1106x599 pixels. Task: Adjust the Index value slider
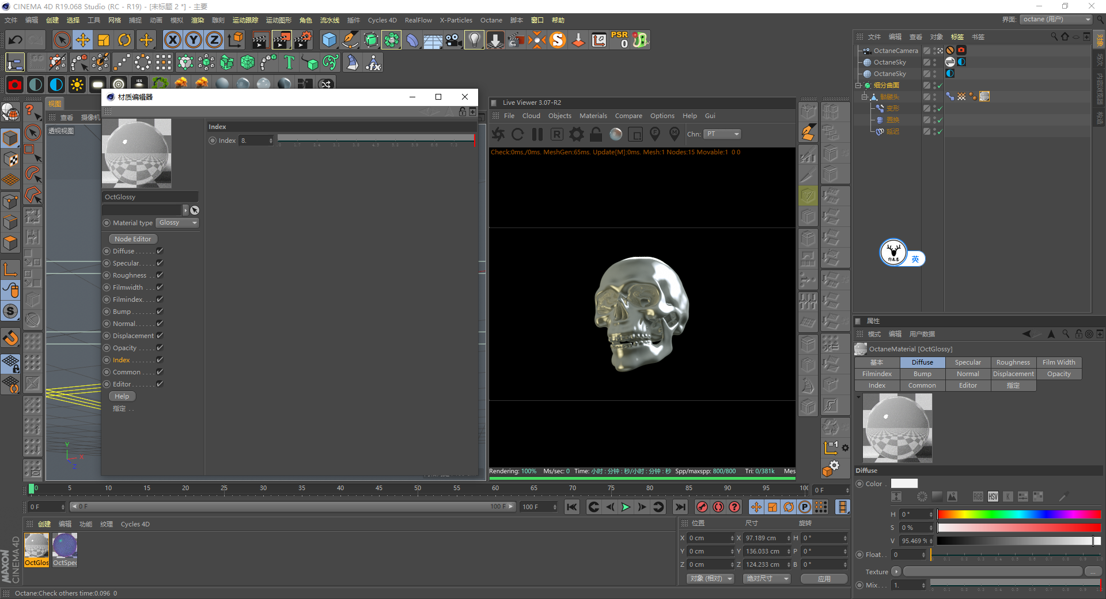[376, 138]
